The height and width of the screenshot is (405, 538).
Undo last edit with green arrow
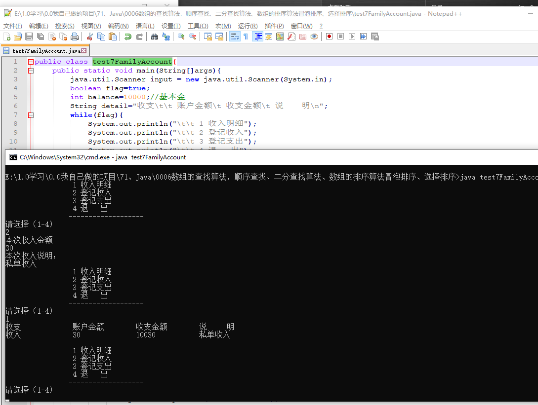[x=128, y=37]
